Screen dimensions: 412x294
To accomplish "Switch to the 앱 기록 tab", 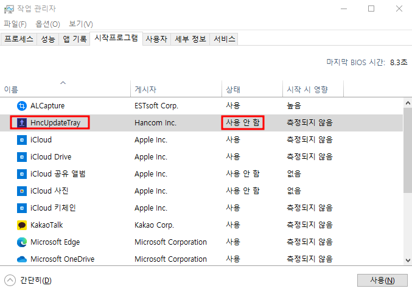I will point(75,39).
